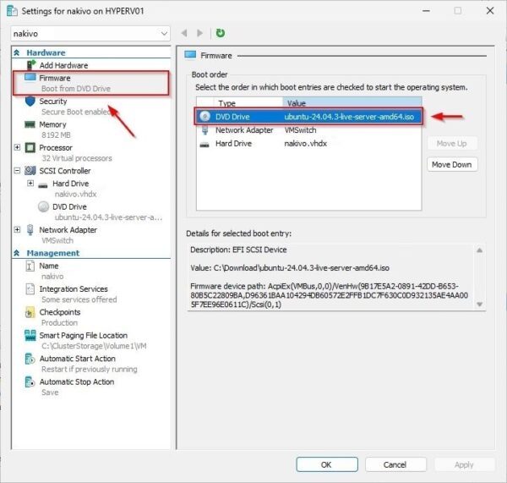
Task: Click the forward navigation arrow
Action: (199, 33)
